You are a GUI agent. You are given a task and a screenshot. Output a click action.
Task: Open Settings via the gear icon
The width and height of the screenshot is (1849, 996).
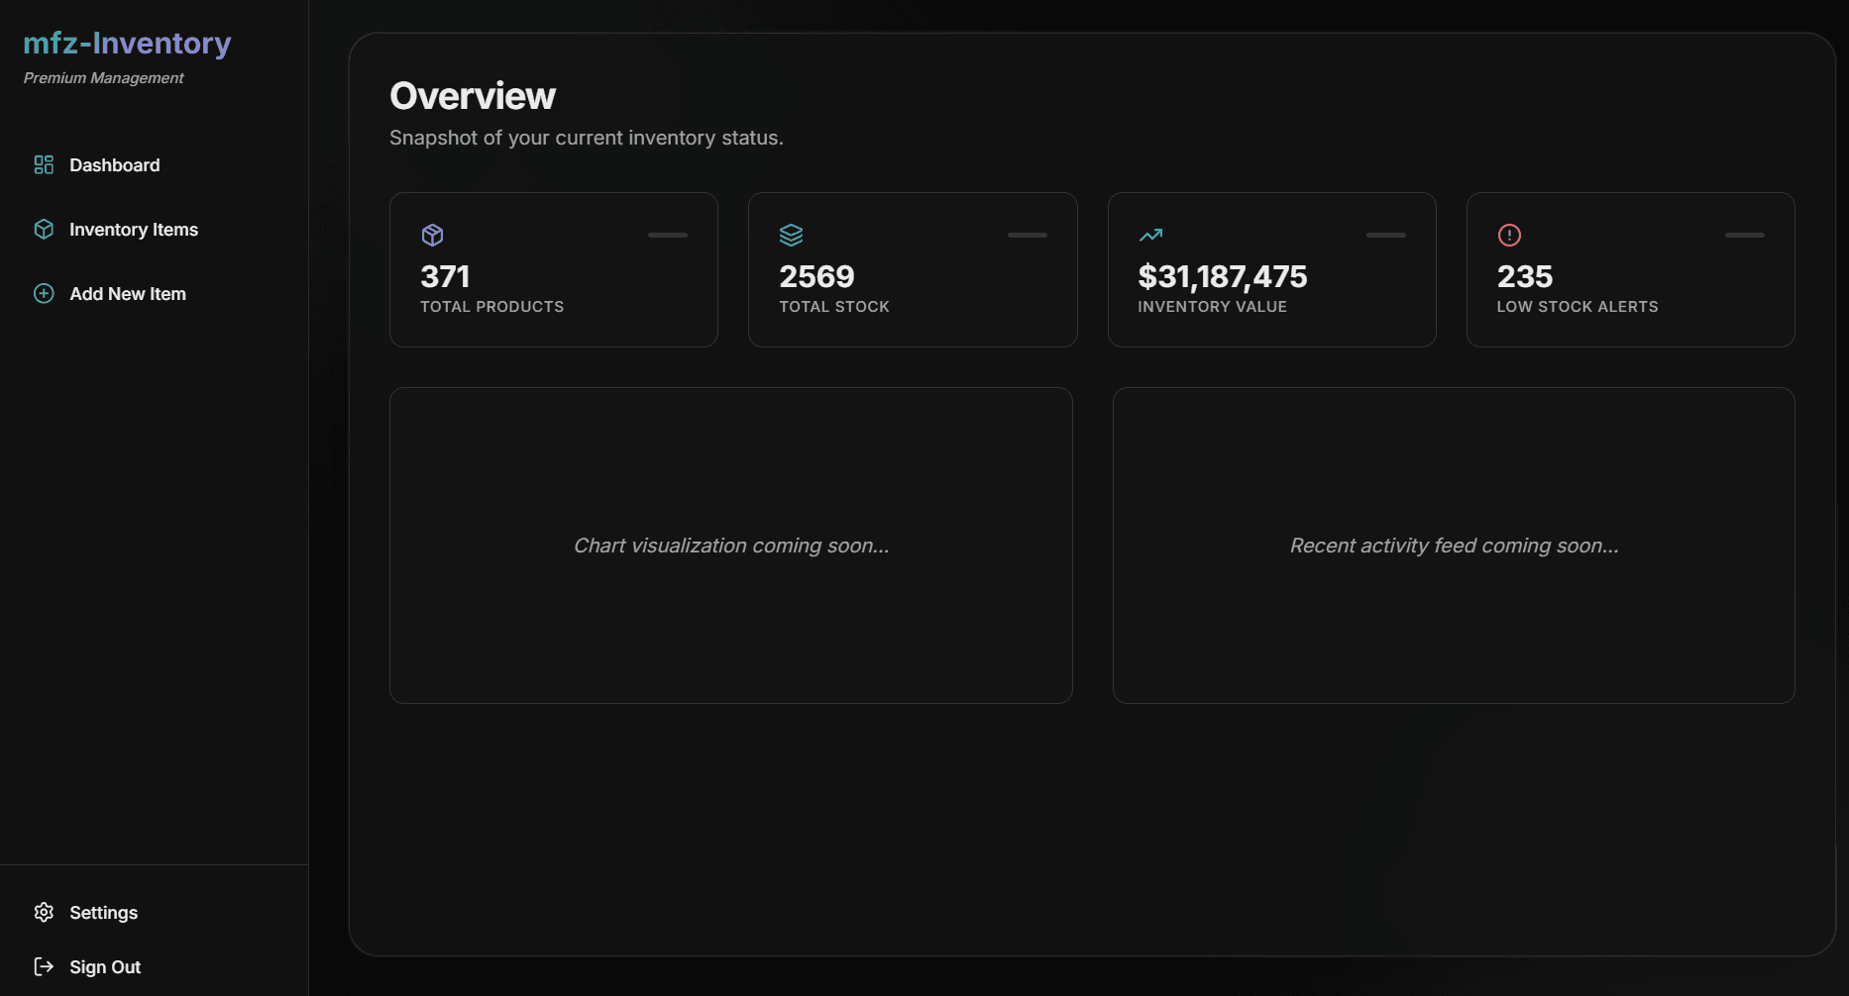coord(44,912)
